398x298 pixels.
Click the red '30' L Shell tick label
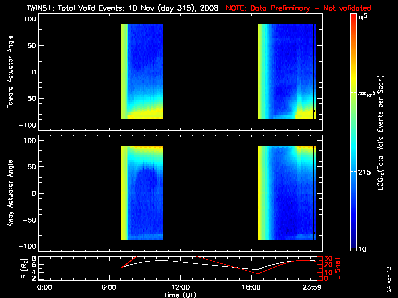328,259
